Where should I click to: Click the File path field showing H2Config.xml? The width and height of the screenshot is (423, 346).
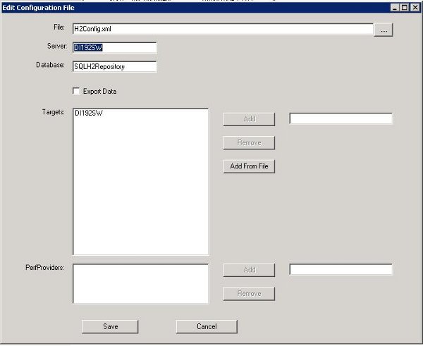pyautogui.click(x=221, y=30)
